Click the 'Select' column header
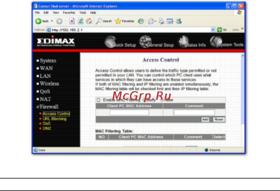280x191 pixels. click(219, 137)
